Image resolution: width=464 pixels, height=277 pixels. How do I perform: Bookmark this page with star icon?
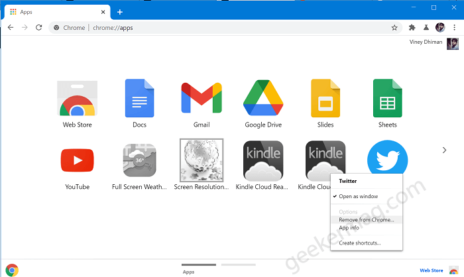[x=394, y=28]
